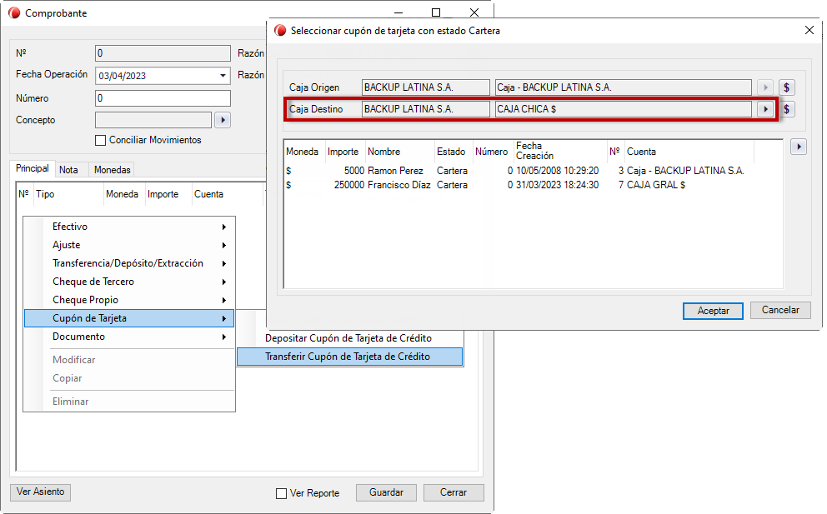827x514 pixels.
Task: Click the Número input field
Action: coord(163,98)
